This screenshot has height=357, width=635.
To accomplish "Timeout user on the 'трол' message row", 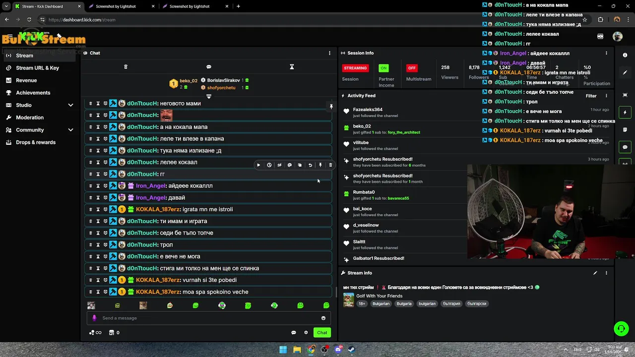I will point(98,245).
